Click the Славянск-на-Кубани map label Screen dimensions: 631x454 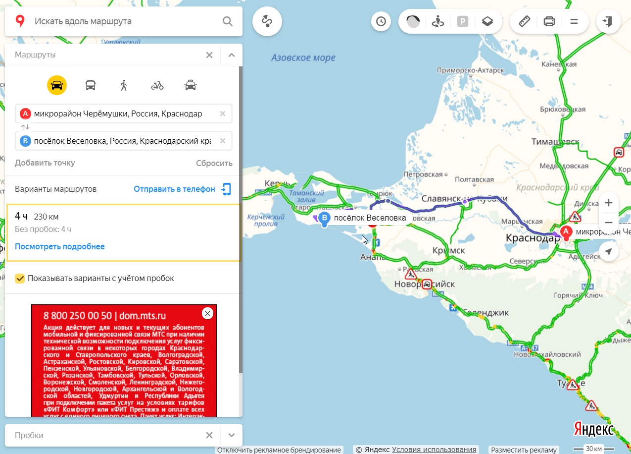coord(464,199)
